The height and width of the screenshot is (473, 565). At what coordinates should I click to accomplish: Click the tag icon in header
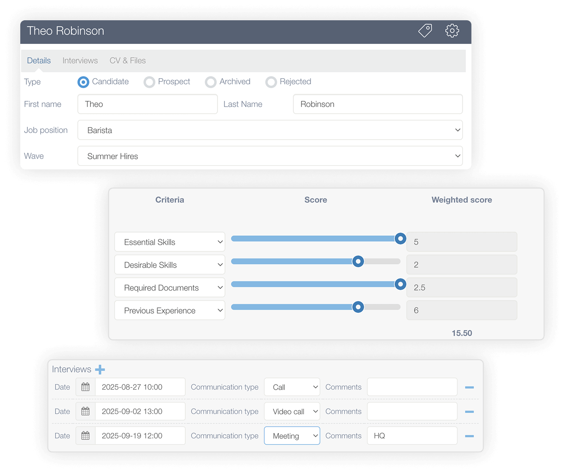coord(425,31)
